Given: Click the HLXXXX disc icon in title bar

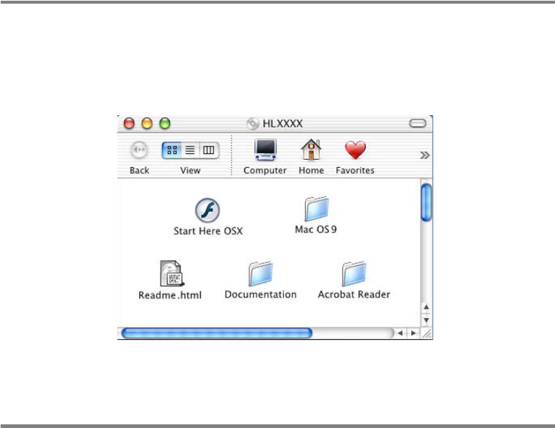Looking at the screenshot, I should [252, 123].
